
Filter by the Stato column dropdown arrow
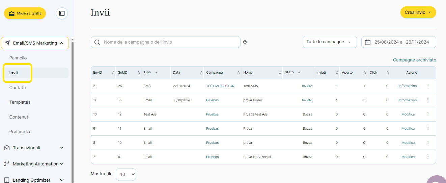(299, 73)
